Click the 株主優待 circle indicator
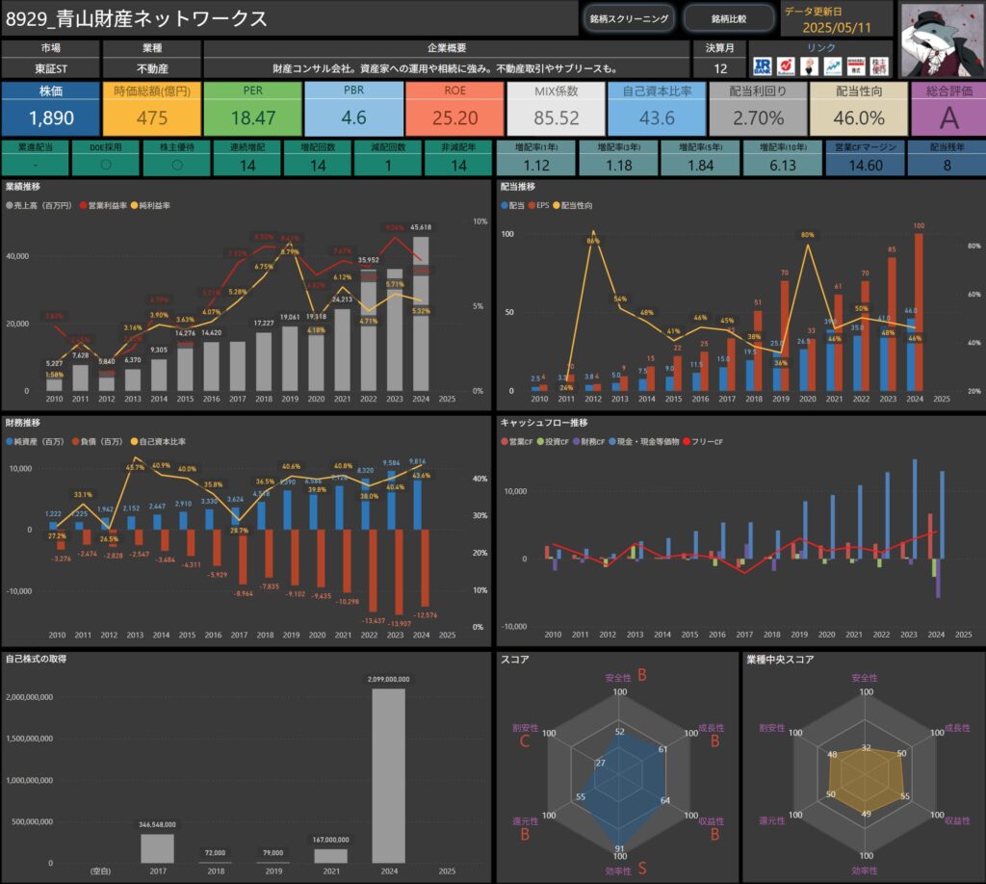 (177, 165)
